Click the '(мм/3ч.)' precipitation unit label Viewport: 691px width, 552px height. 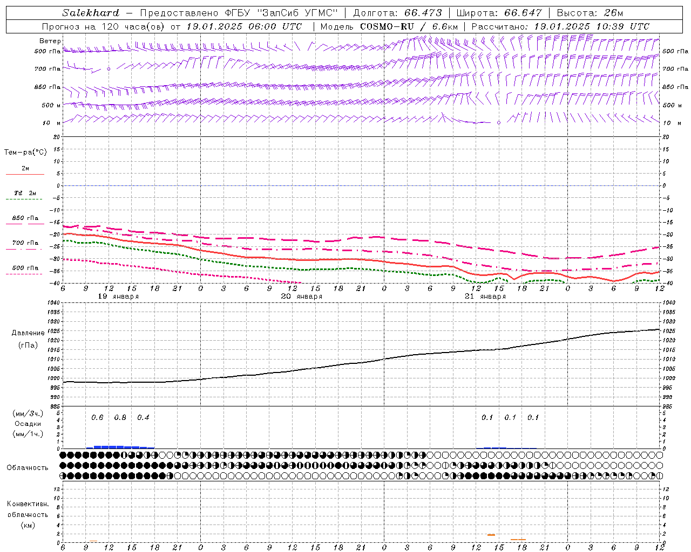(28, 413)
